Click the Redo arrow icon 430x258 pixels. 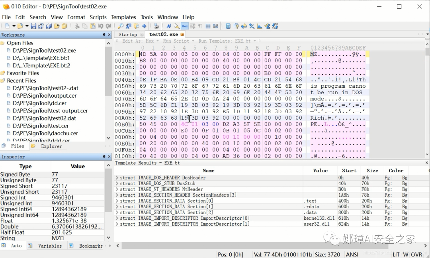click(x=108, y=26)
